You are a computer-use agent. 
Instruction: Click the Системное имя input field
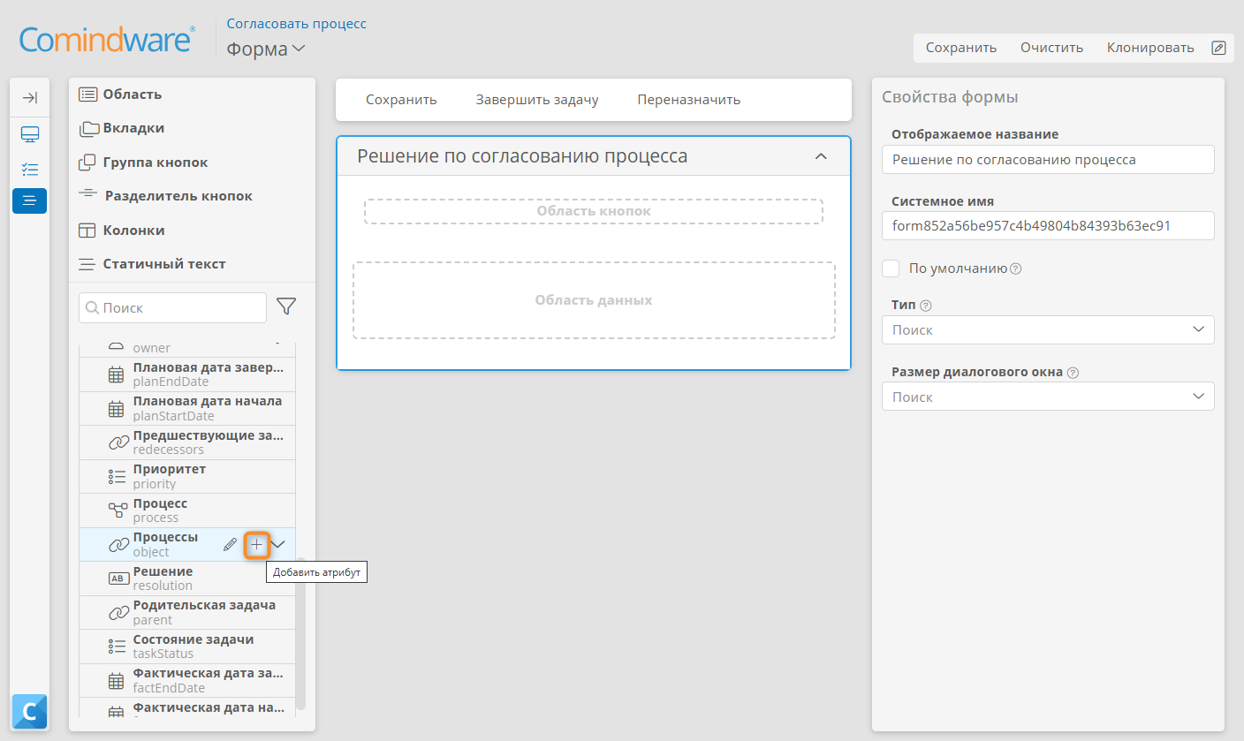pyautogui.click(x=1048, y=225)
